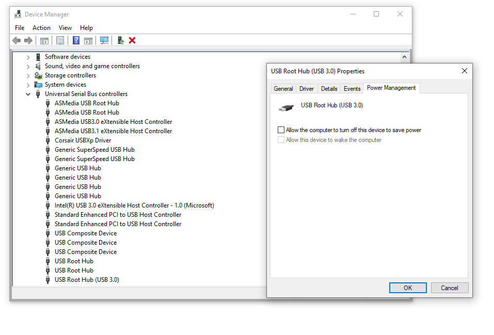Collapse Universal Serial Bus controllers node
The image size is (494, 335).
pos(28,94)
